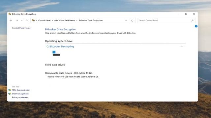Select All Control Panel Items breadcrumb
The height and width of the screenshot is (118, 211).
(x=65, y=20)
